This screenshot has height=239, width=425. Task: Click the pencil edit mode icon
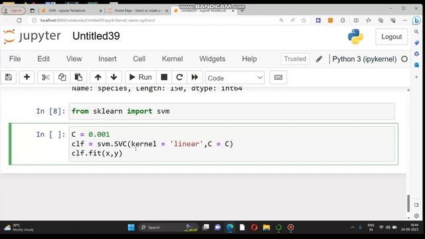[319, 59]
